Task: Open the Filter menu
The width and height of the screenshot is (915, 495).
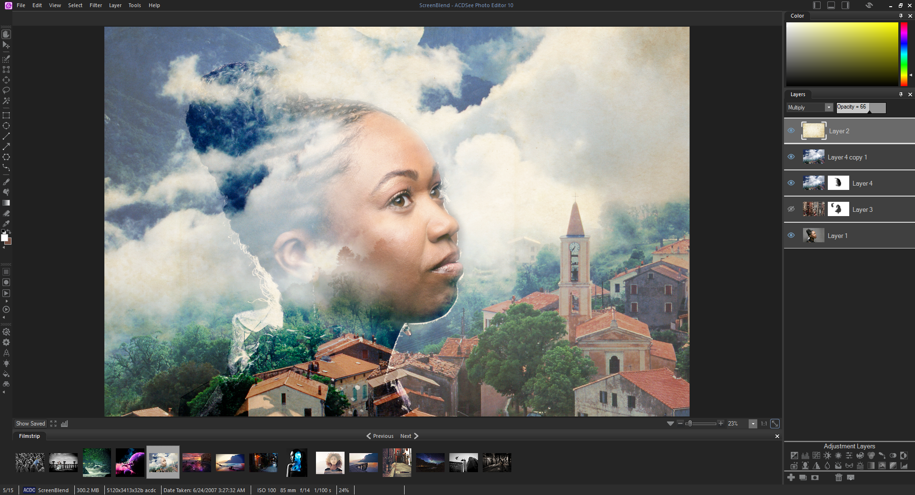Action: click(96, 5)
